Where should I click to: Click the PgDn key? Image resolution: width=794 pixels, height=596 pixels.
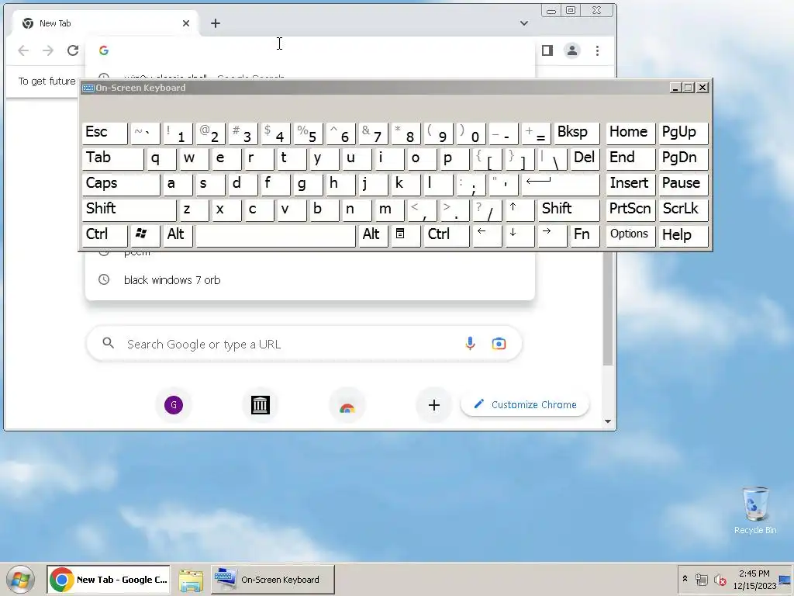coord(682,158)
